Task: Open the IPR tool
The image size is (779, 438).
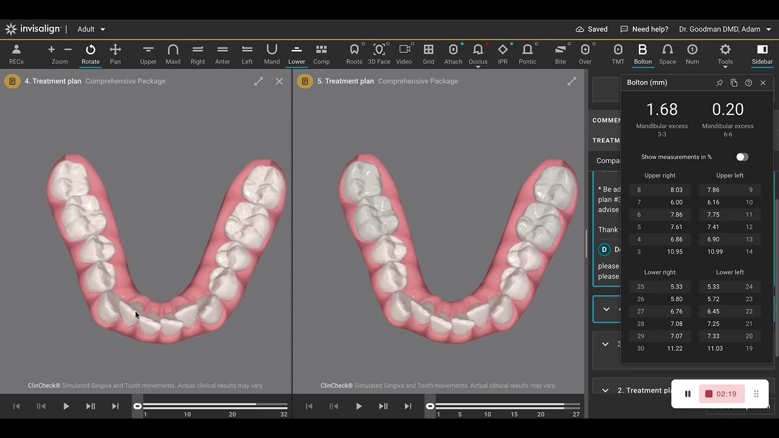Action: 503,54
